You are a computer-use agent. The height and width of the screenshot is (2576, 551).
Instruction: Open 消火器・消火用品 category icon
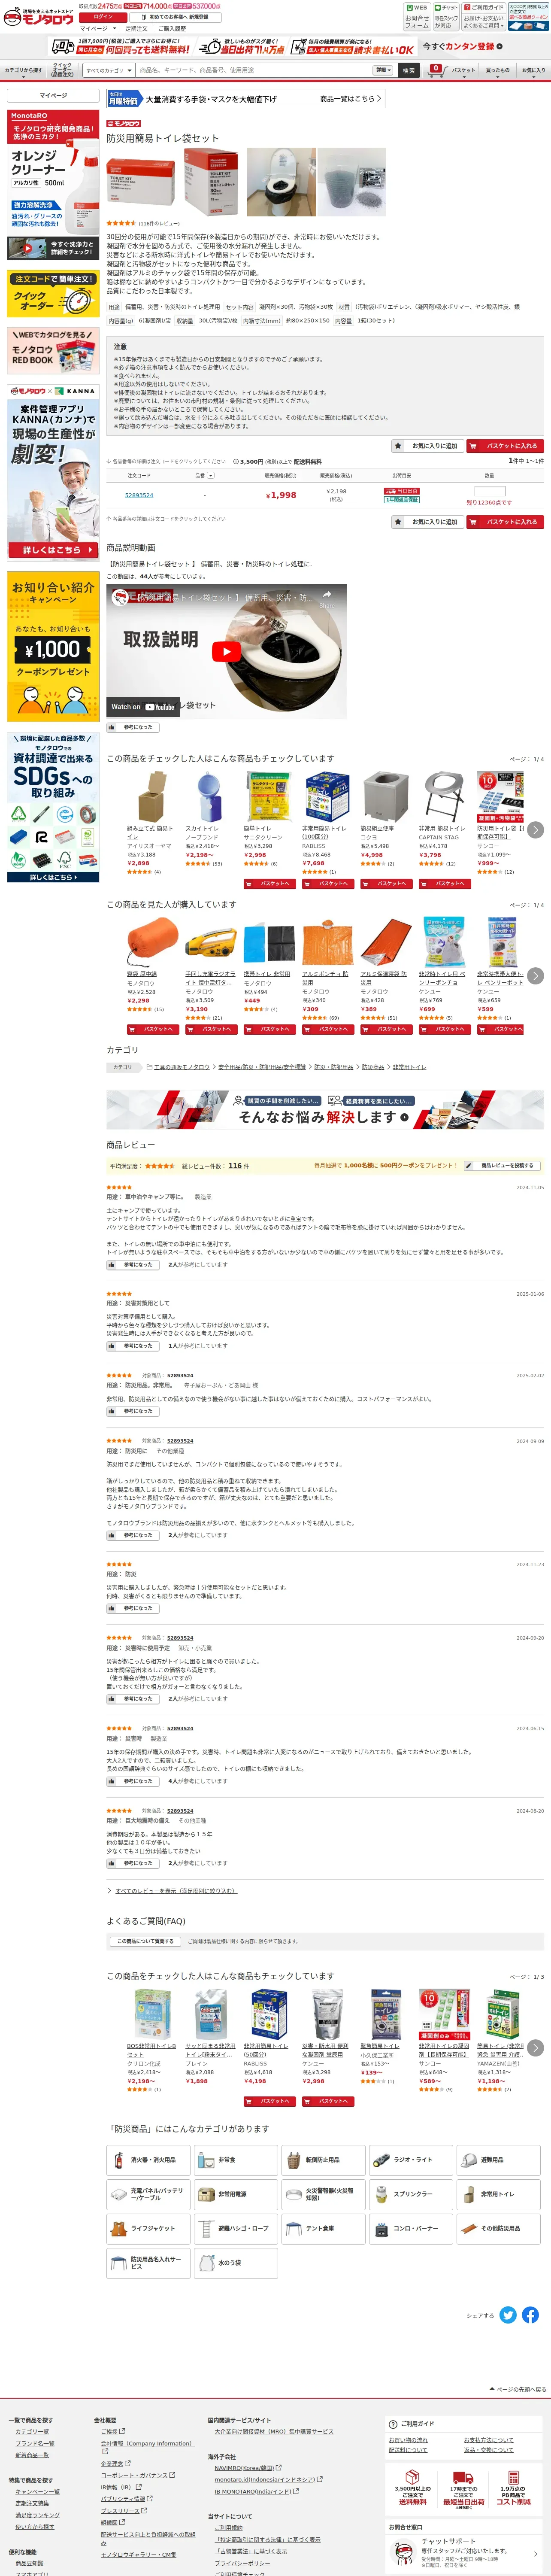coord(148,2159)
